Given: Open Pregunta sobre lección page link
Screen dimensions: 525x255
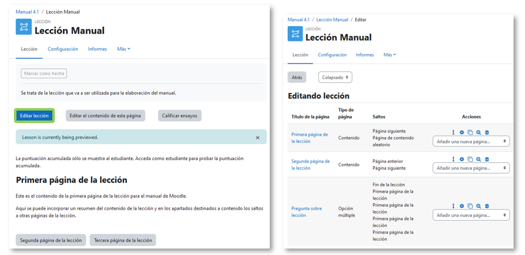Looking at the screenshot, I should 306,212.
